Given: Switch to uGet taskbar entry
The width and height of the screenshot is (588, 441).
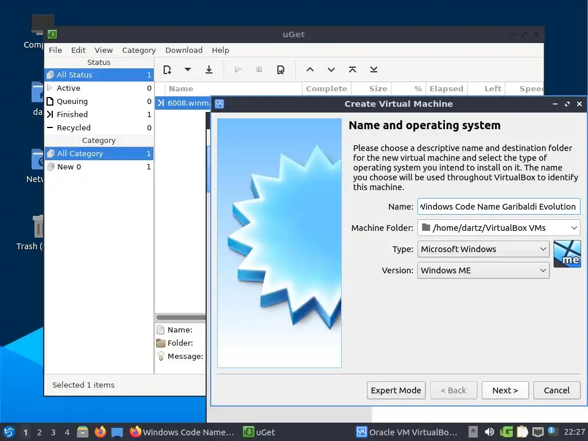Looking at the screenshot, I should (x=259, y=432).
